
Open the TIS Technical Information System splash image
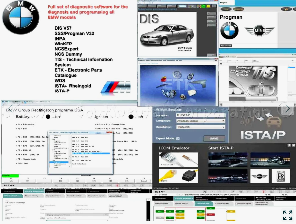253,83
